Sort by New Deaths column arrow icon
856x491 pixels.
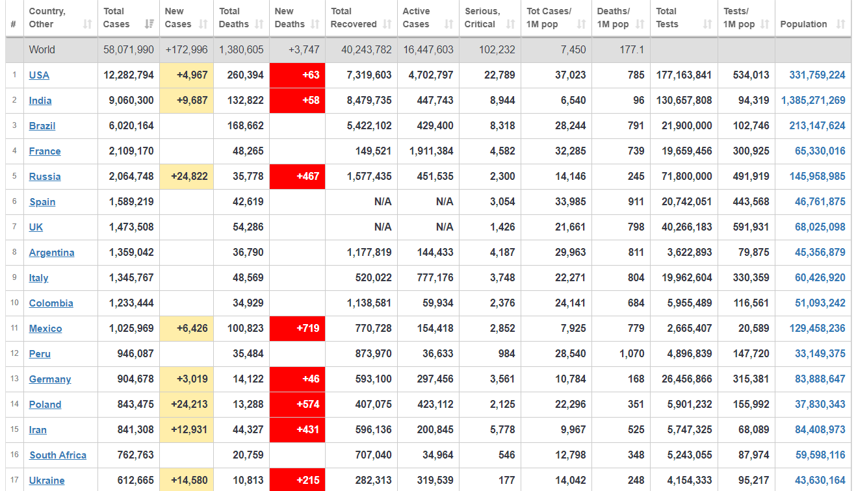[x=315, y=24]
